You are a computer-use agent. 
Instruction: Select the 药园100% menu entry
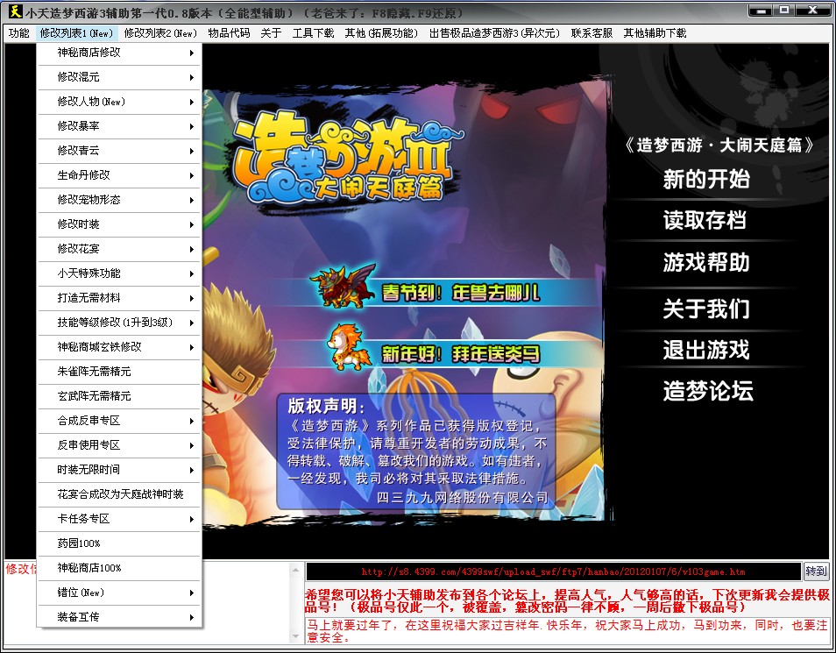click(x=119, y=543)
